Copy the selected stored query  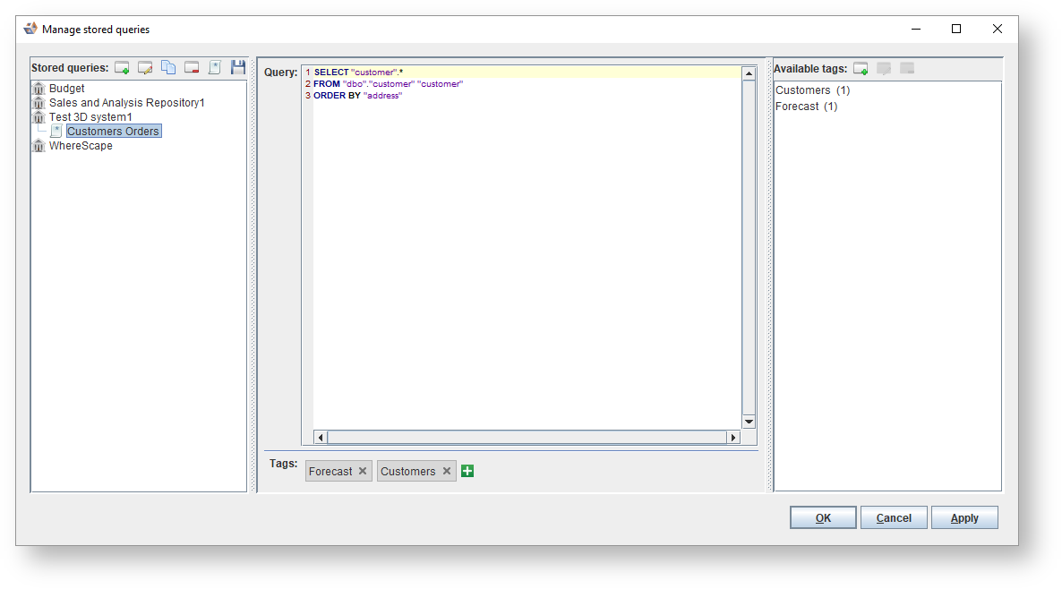(x=168, y=68)
